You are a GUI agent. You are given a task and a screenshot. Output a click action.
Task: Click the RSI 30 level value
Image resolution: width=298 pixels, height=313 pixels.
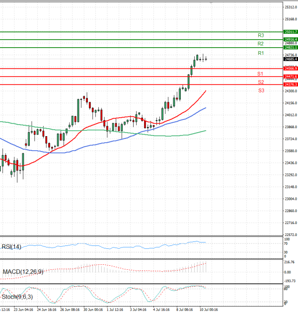tap(286, 252)
